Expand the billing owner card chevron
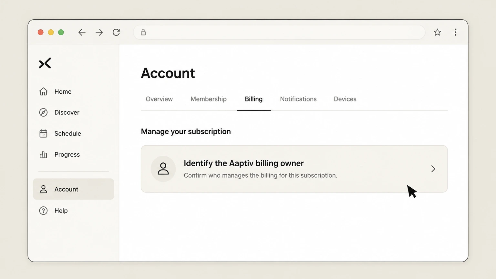 tap(433, 169)
